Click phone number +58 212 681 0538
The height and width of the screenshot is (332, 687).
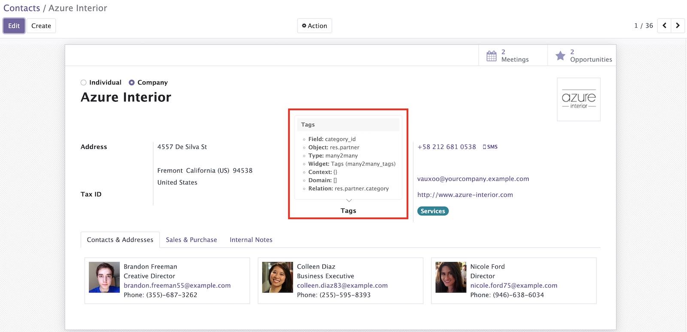pos(447,147)
